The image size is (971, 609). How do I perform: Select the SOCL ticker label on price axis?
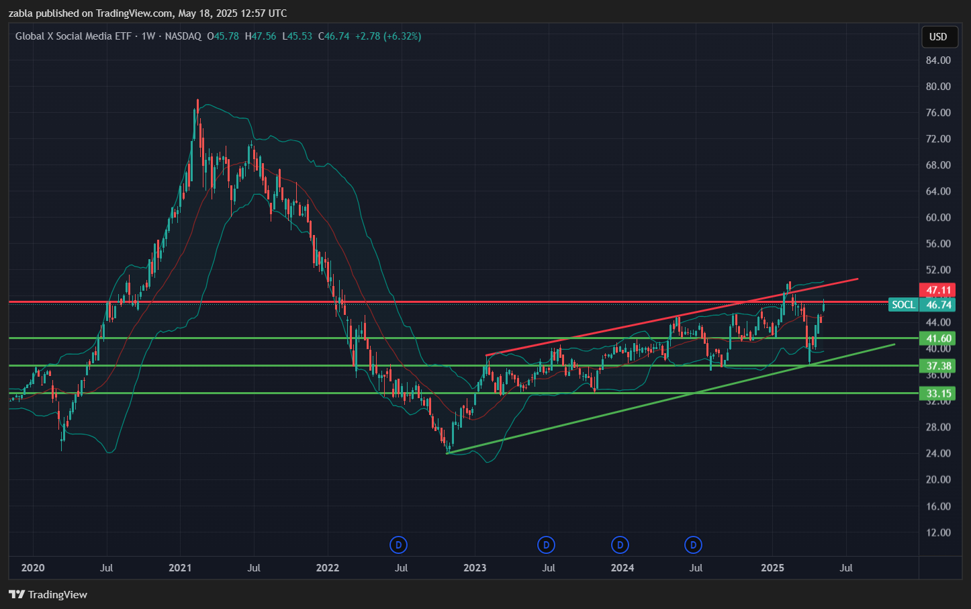click(903, 305)
